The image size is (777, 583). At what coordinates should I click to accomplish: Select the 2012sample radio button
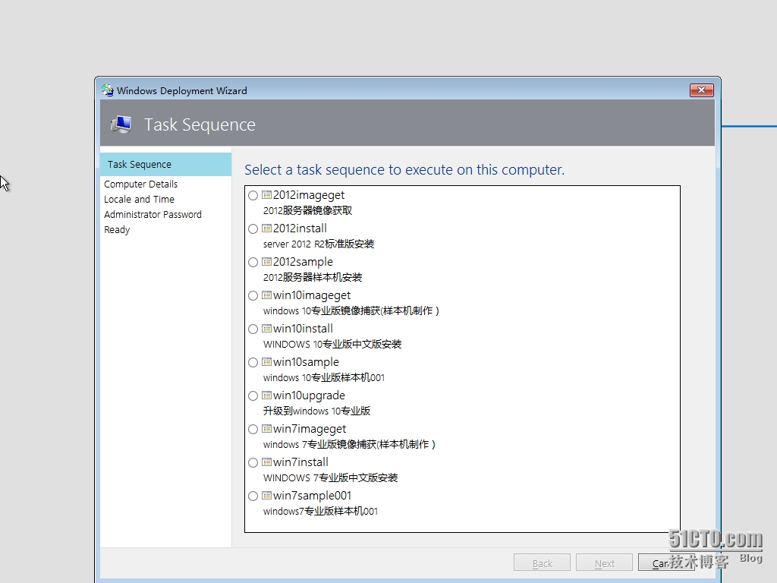[253, 262]
